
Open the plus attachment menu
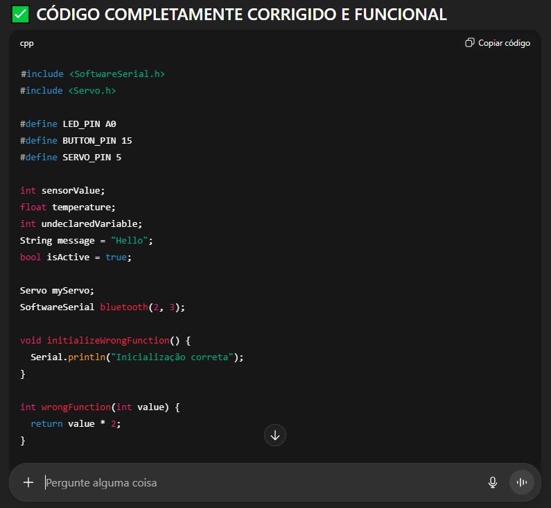pos(28,482)
